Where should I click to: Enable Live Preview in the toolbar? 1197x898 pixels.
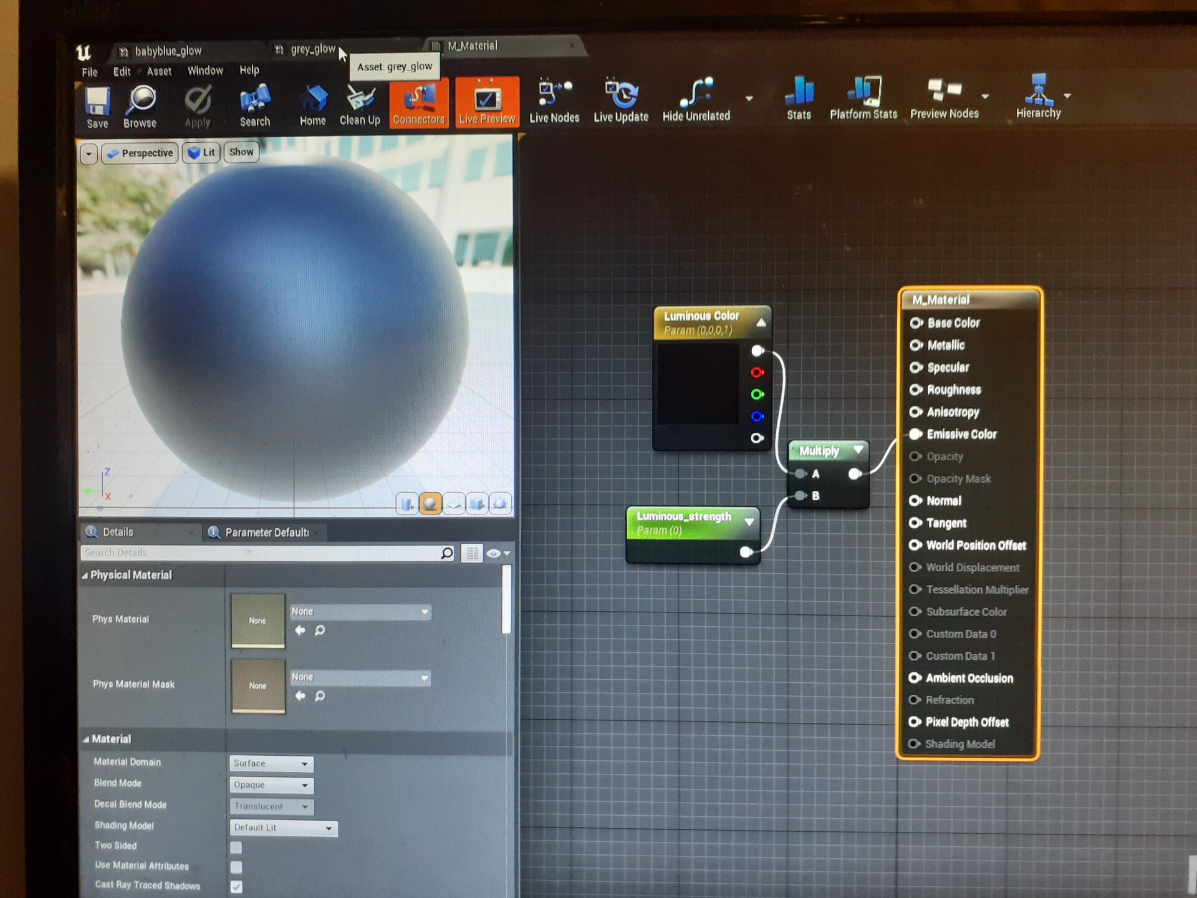(486, 102)
